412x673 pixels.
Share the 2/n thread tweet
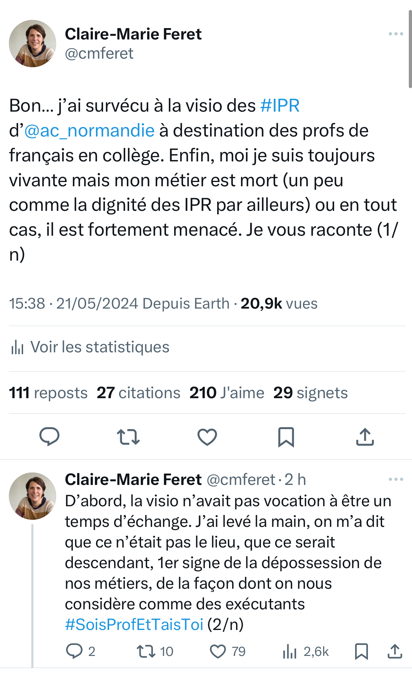pyautogui.click(x=395, y=651)
